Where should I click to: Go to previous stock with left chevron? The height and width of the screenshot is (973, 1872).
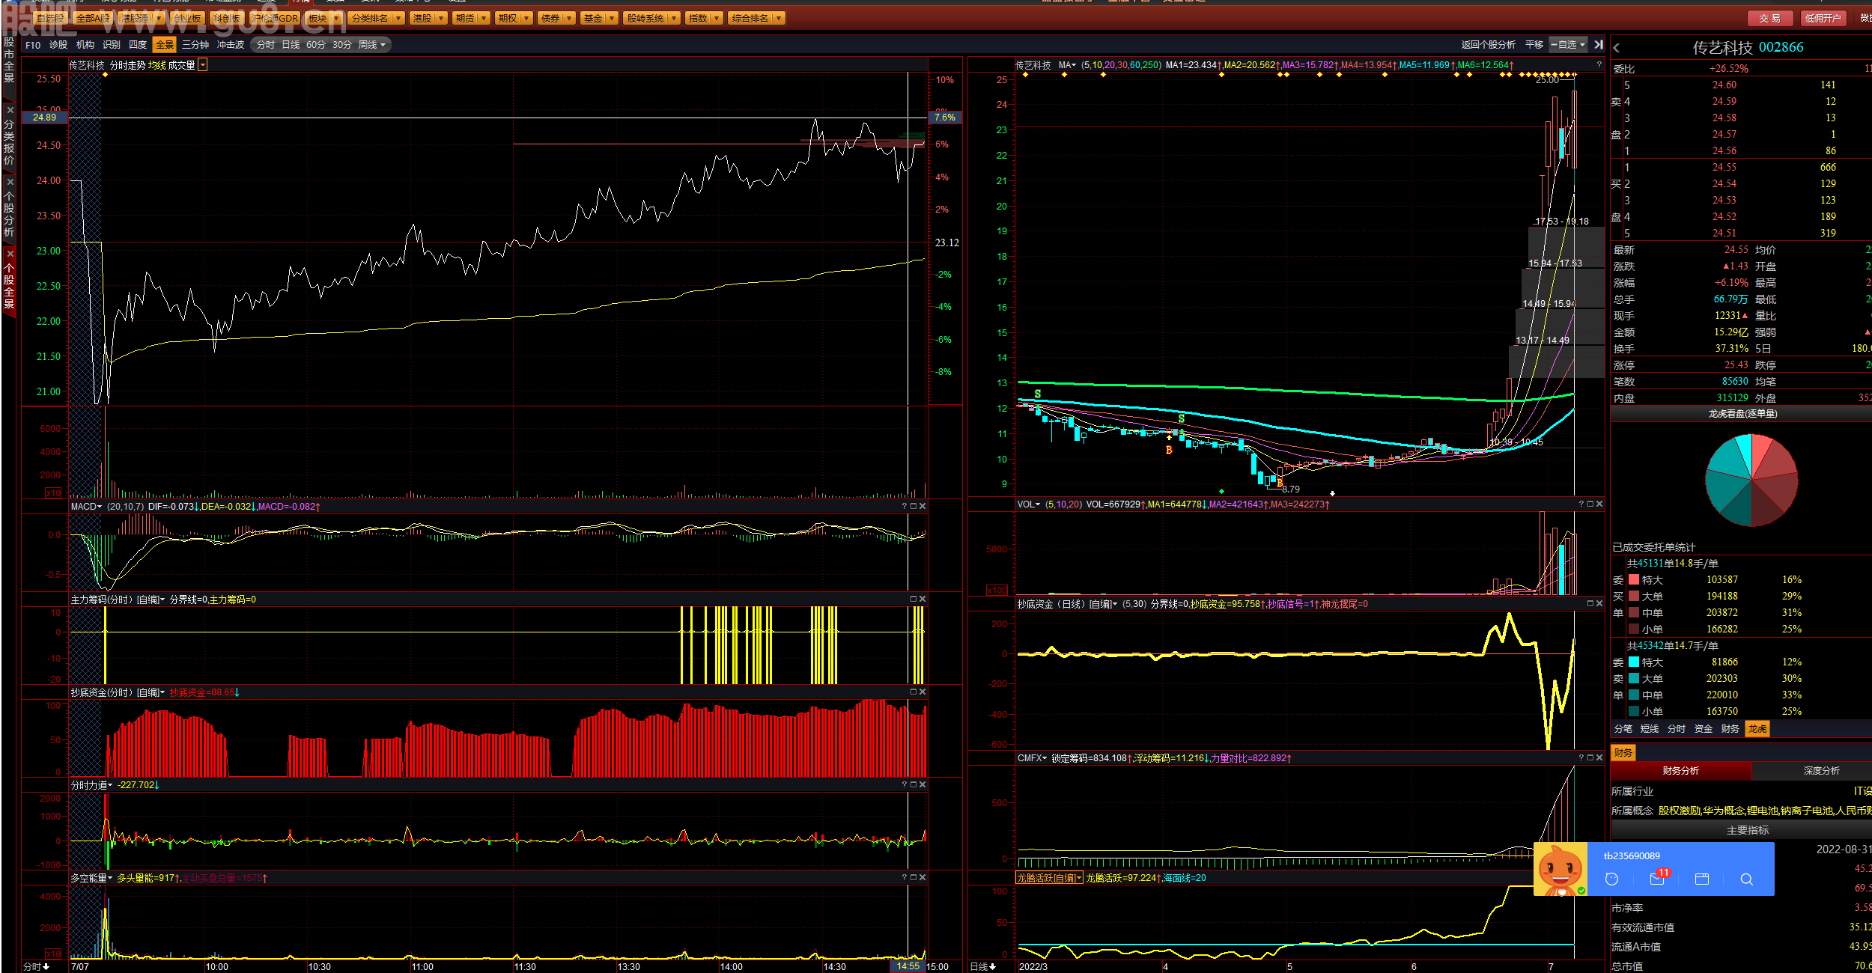coord(1617,48)
